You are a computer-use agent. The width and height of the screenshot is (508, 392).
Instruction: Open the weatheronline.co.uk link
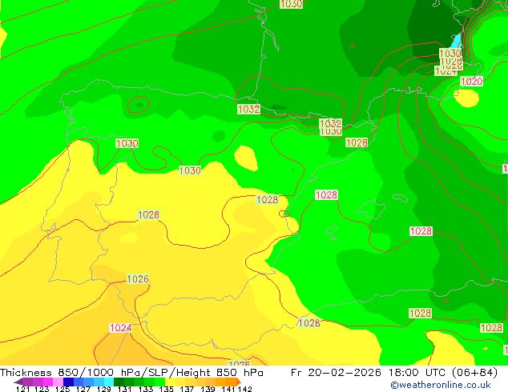click(441, 385)
